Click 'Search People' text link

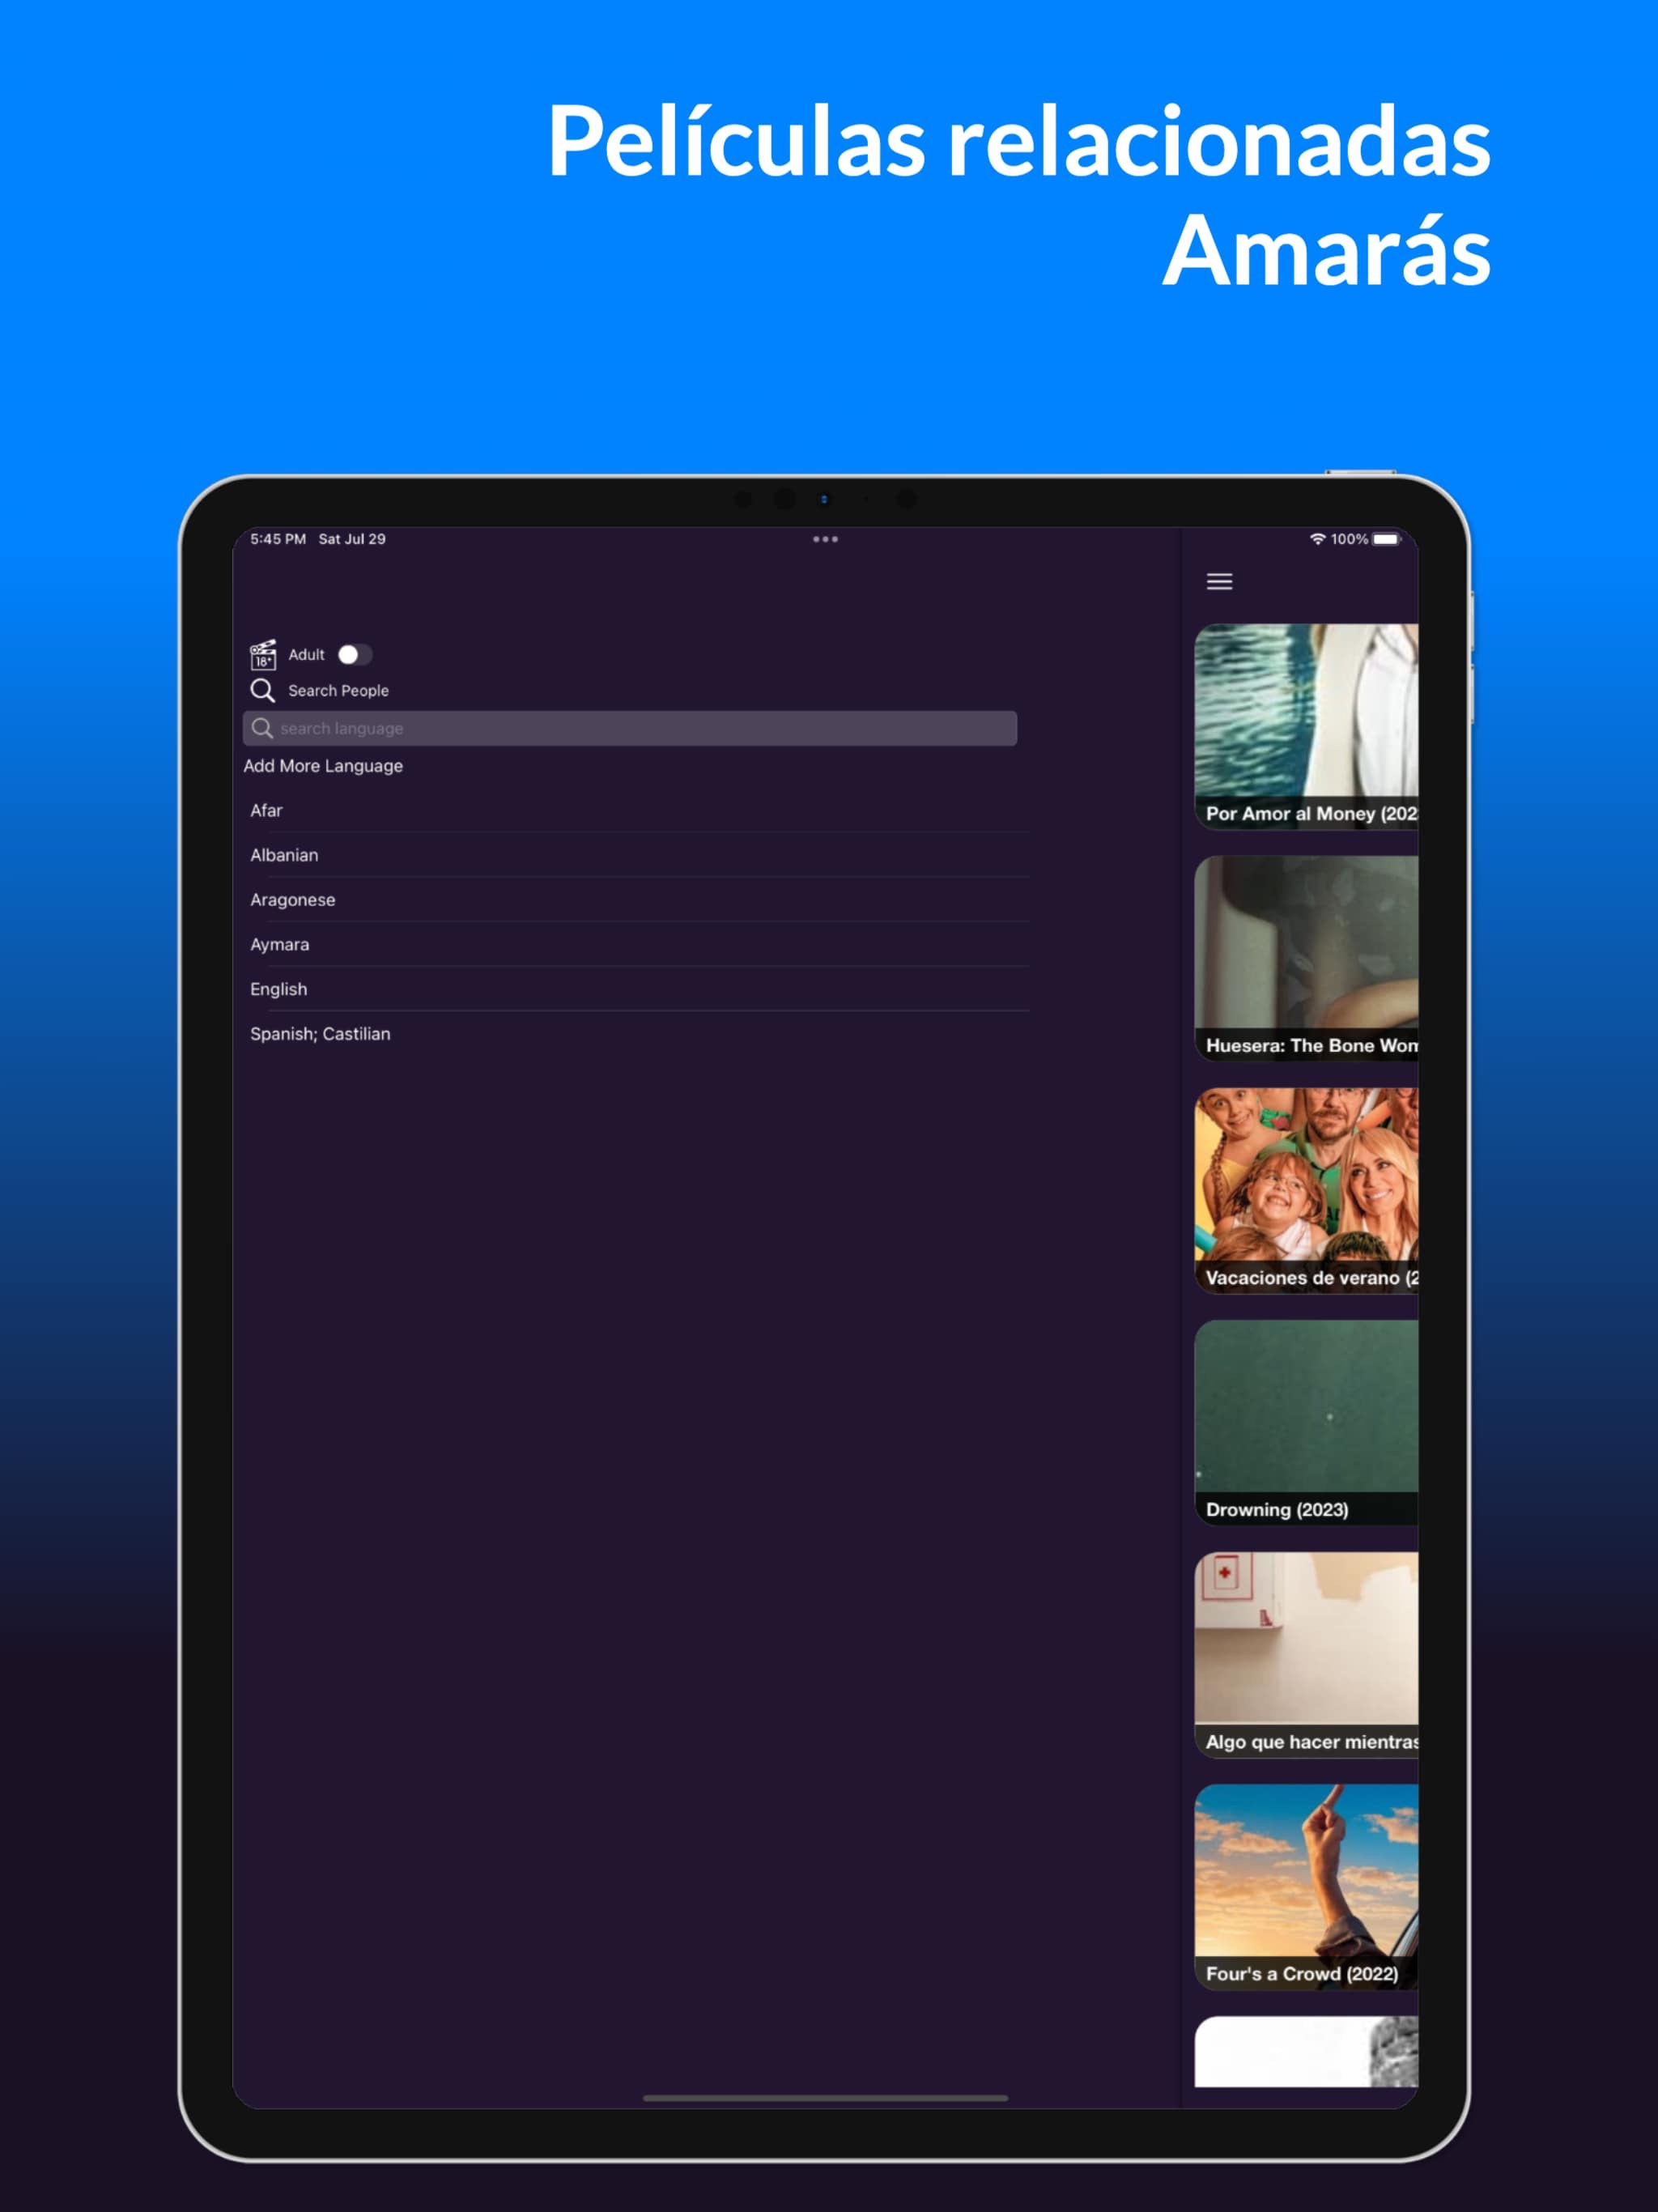click(338, 690)
